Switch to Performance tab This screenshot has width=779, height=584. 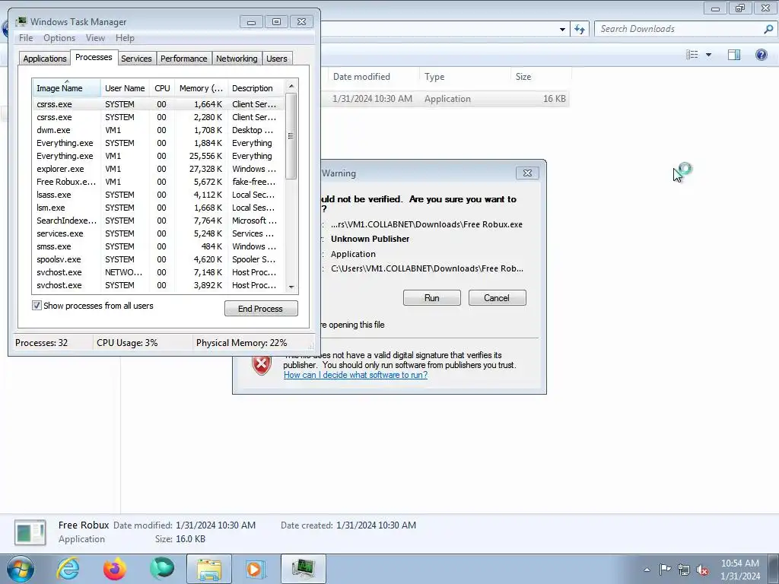[x=184, y=58]
